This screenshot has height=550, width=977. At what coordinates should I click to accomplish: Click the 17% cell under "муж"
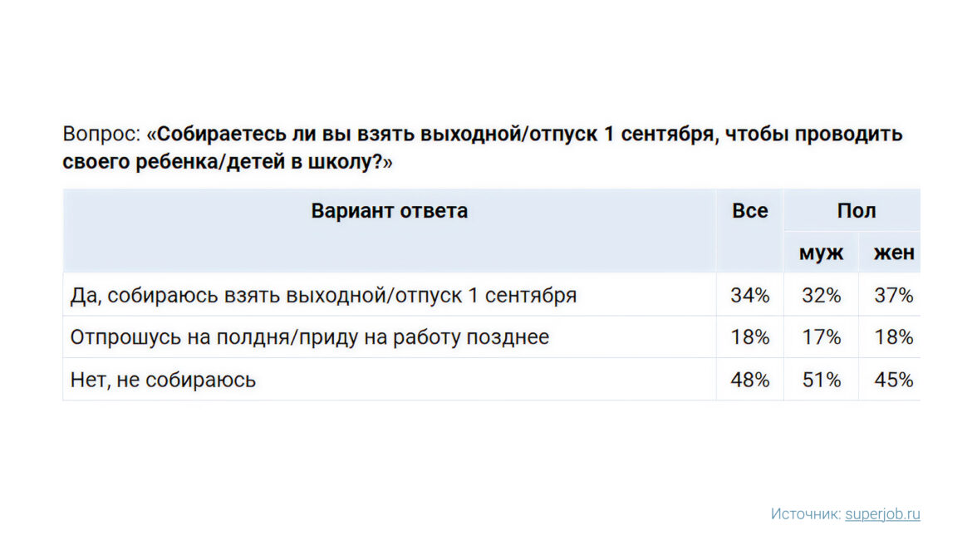click(821, 337)
